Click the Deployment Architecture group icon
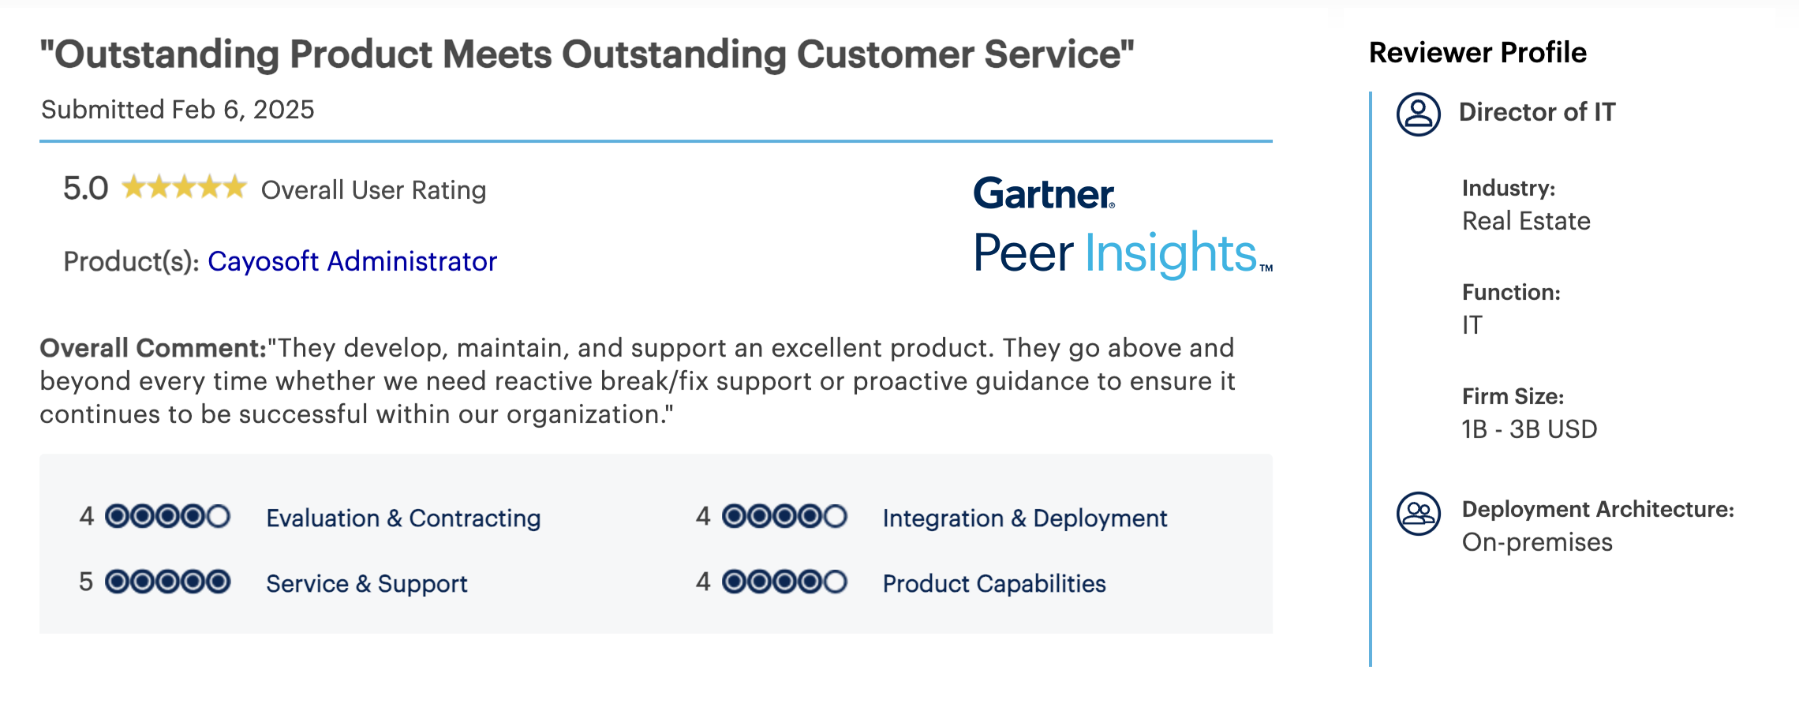1799x726 pixels. (1418, 514)
